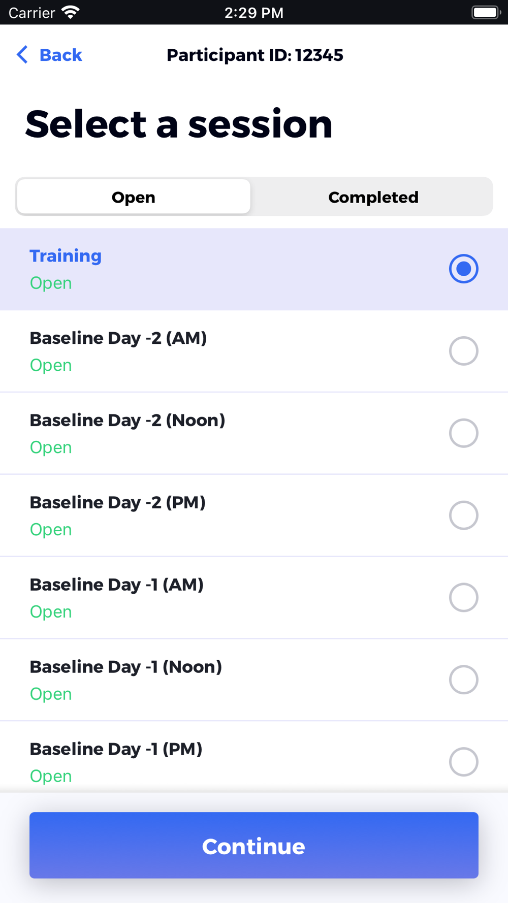
Task: Tap Open status under Baseline Day -2 (PM)
Action: tap(51, 530)
